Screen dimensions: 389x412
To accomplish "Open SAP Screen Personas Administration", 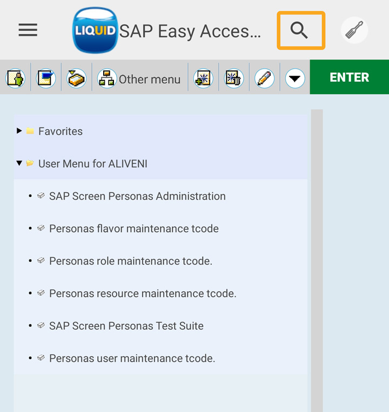I will tap(137, 196).
